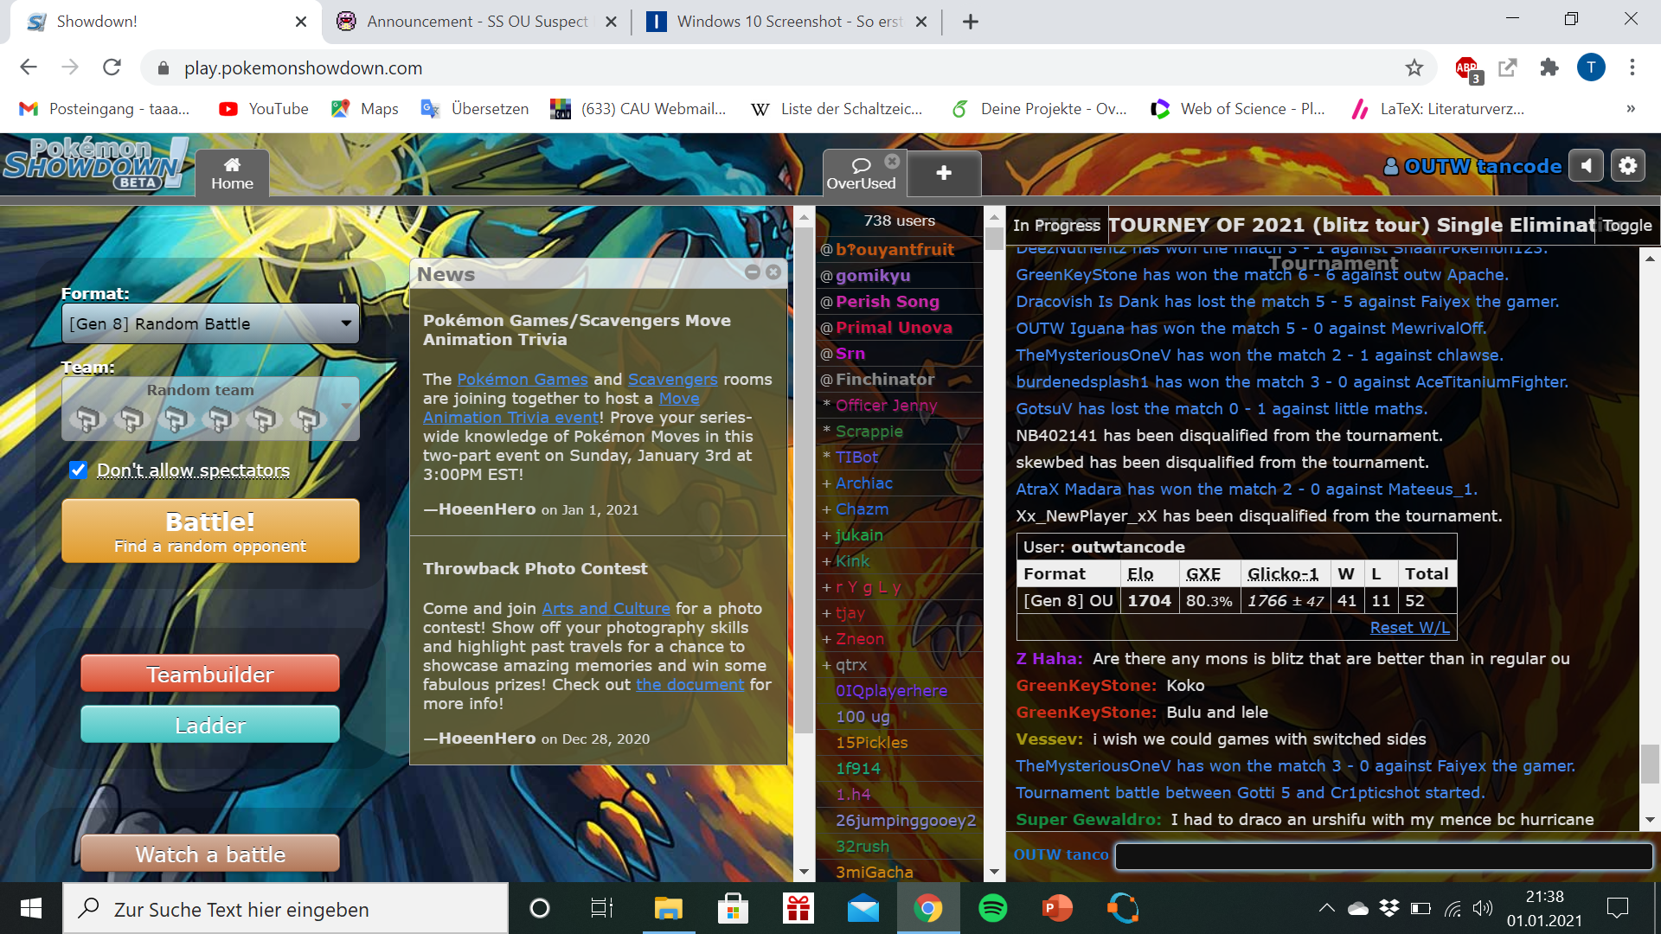Screen dimensions: 1661x934
Task: Mute sound with the speaker icon
Action: (1586, 165)
